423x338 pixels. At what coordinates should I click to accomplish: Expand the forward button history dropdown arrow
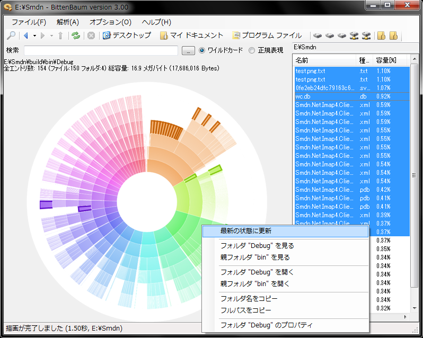pos(51,35)
